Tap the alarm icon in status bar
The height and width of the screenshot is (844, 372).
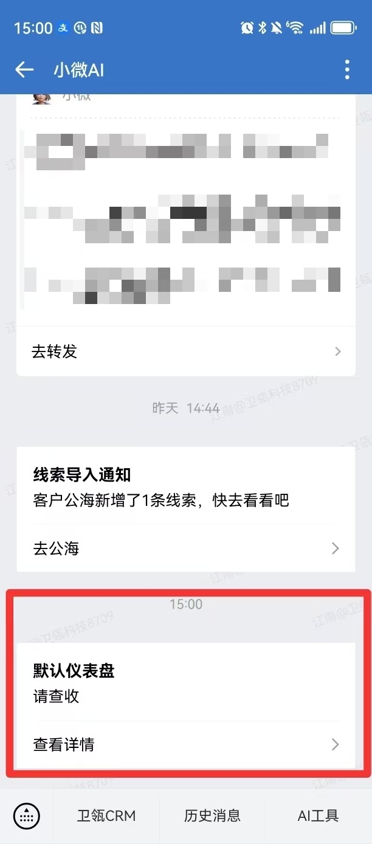pyautogui.click(x=247, y=27)
